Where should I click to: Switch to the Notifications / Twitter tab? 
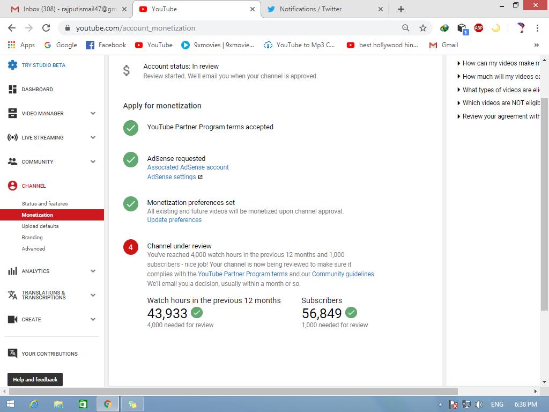325,9
